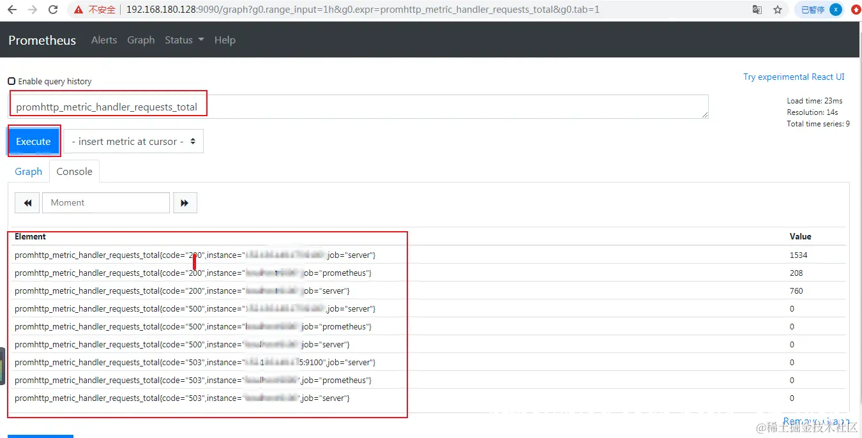Screen dimensions: 862x438
Task: Click the Value column header
Action: click(x=800, y=236)
